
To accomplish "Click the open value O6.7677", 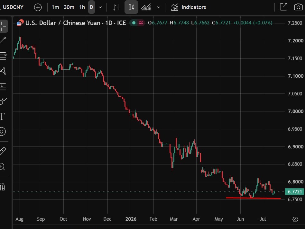I will [x=158, y=23].
